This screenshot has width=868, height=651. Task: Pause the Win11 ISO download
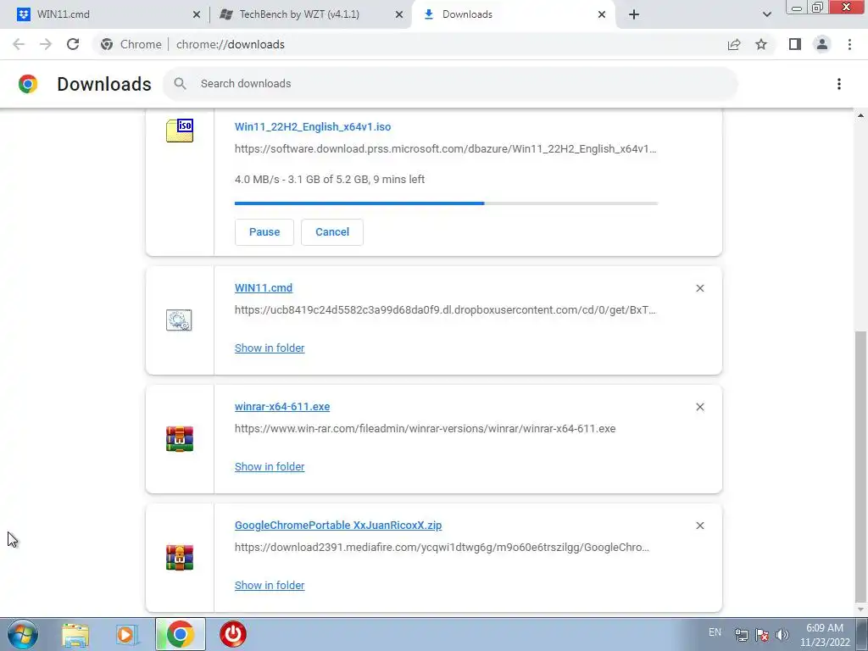click(x=264, y=232)
